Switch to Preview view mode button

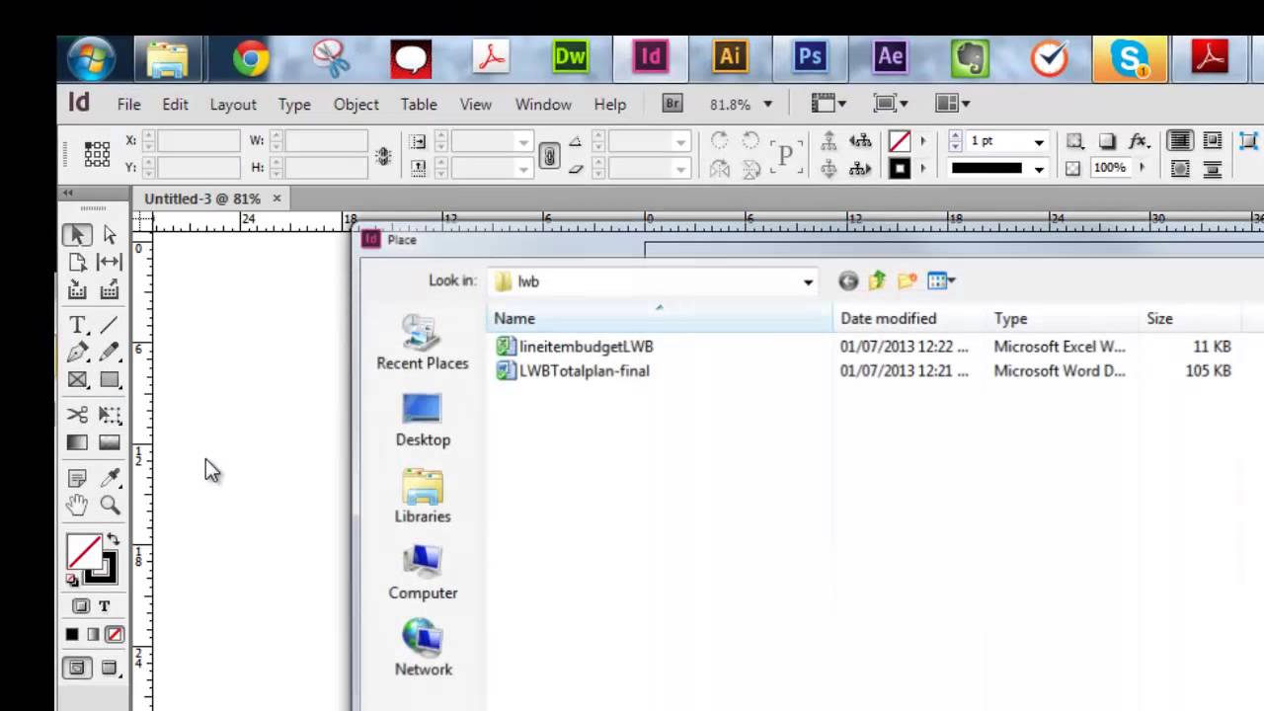[110, 669]
